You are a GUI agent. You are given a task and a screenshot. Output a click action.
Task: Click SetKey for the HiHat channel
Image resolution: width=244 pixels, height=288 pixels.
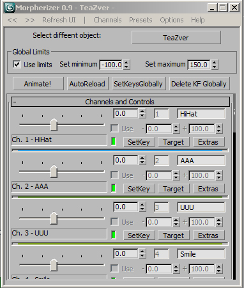pyautogui.click(x=139, y=142)
